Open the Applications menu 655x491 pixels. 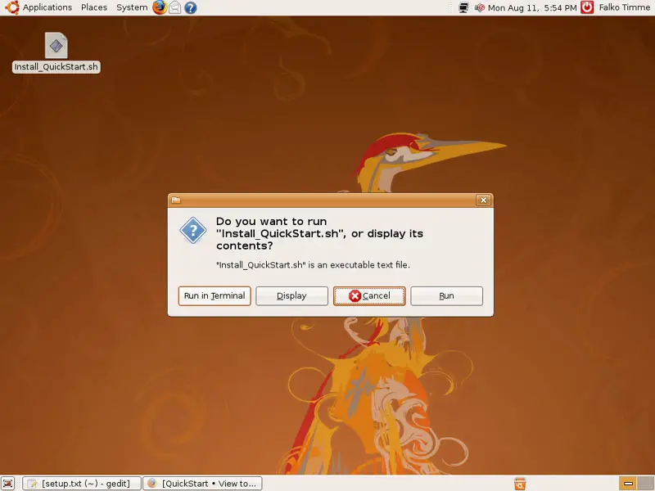[x=47, y=7]
